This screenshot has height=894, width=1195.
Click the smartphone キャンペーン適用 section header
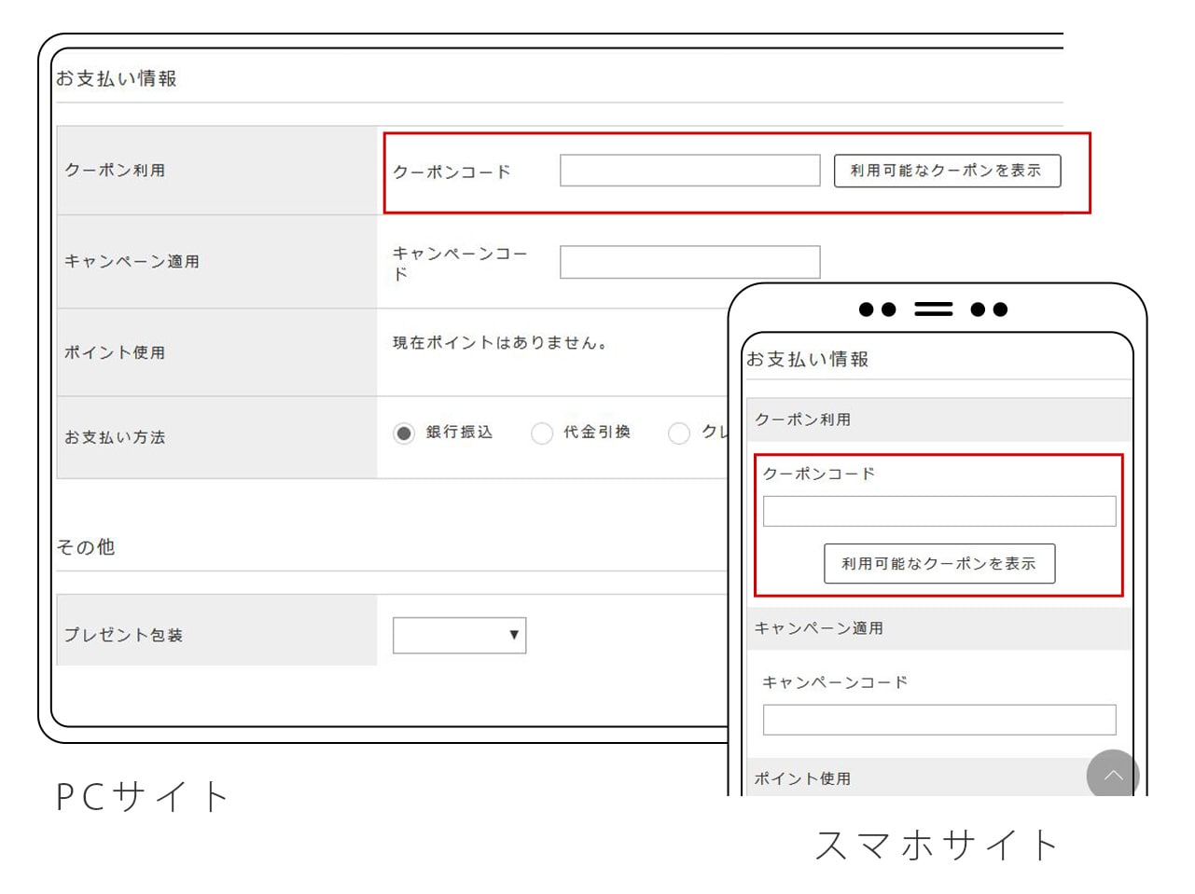tap(938, 628)
